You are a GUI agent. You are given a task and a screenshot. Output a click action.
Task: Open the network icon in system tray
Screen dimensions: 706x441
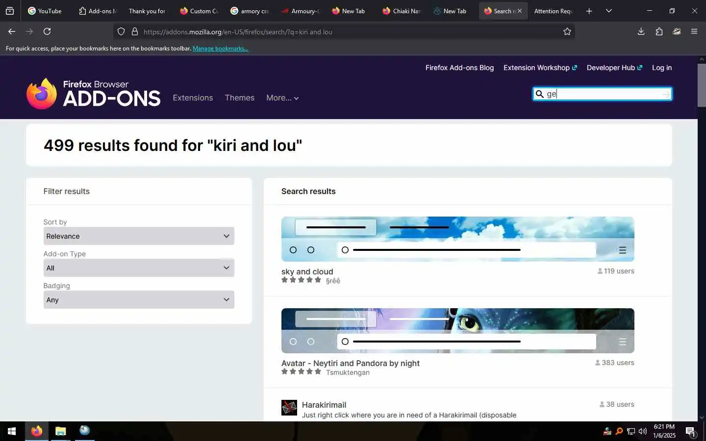coord(631,432)
